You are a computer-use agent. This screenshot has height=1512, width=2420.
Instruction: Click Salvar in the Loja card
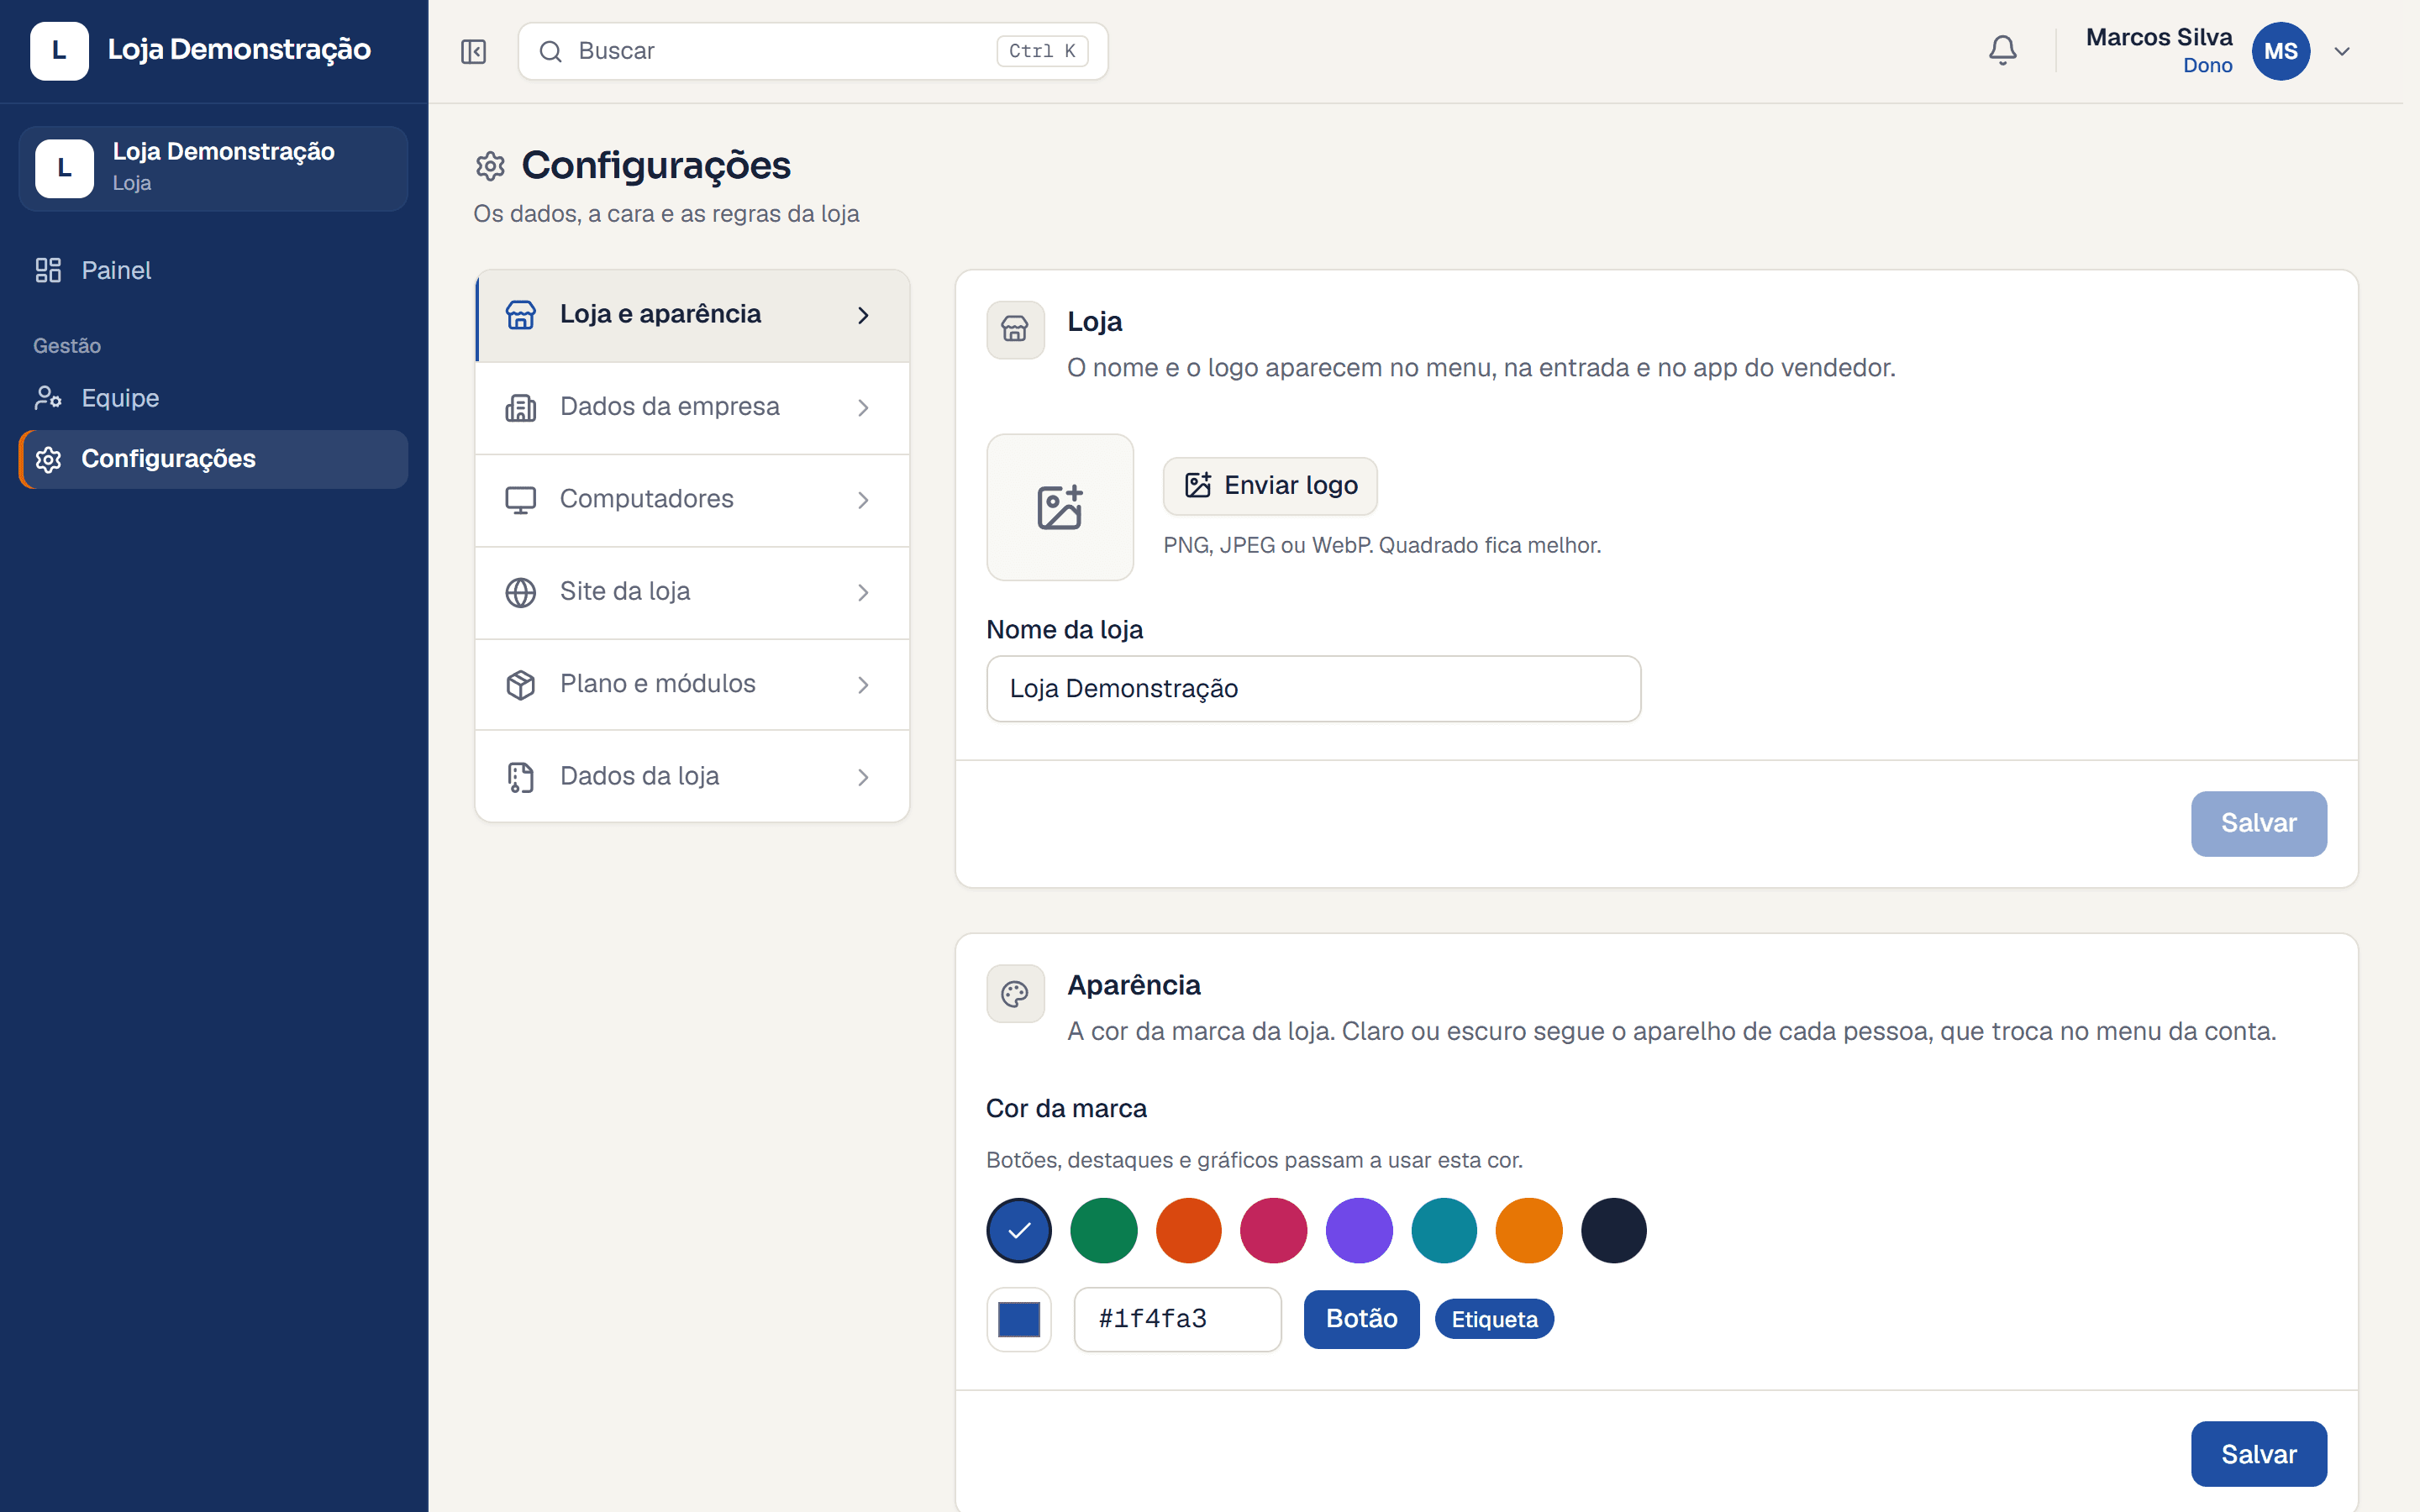(2258, 823)
